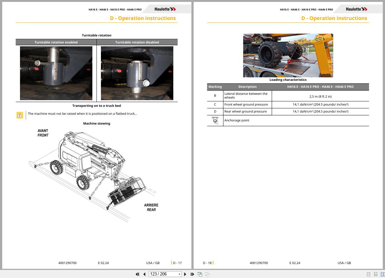
Task: Click the 'HA16 E - HA16 E PRO' column header
Action: pyautogui.click(x=320, y=87)
